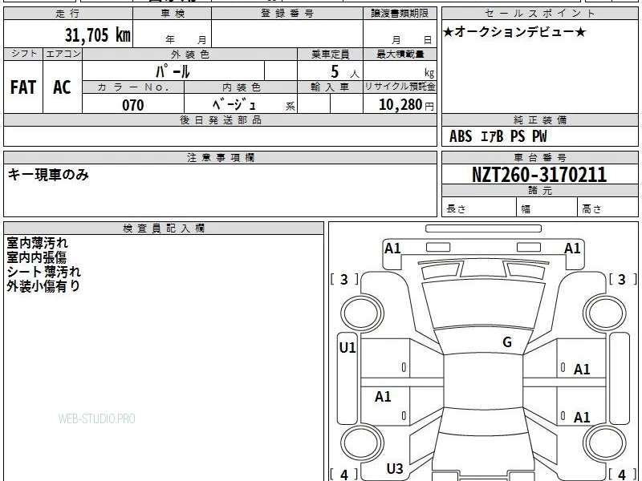
Task: Click the recycle deposit value 10,280円
Action: [406, 105]
